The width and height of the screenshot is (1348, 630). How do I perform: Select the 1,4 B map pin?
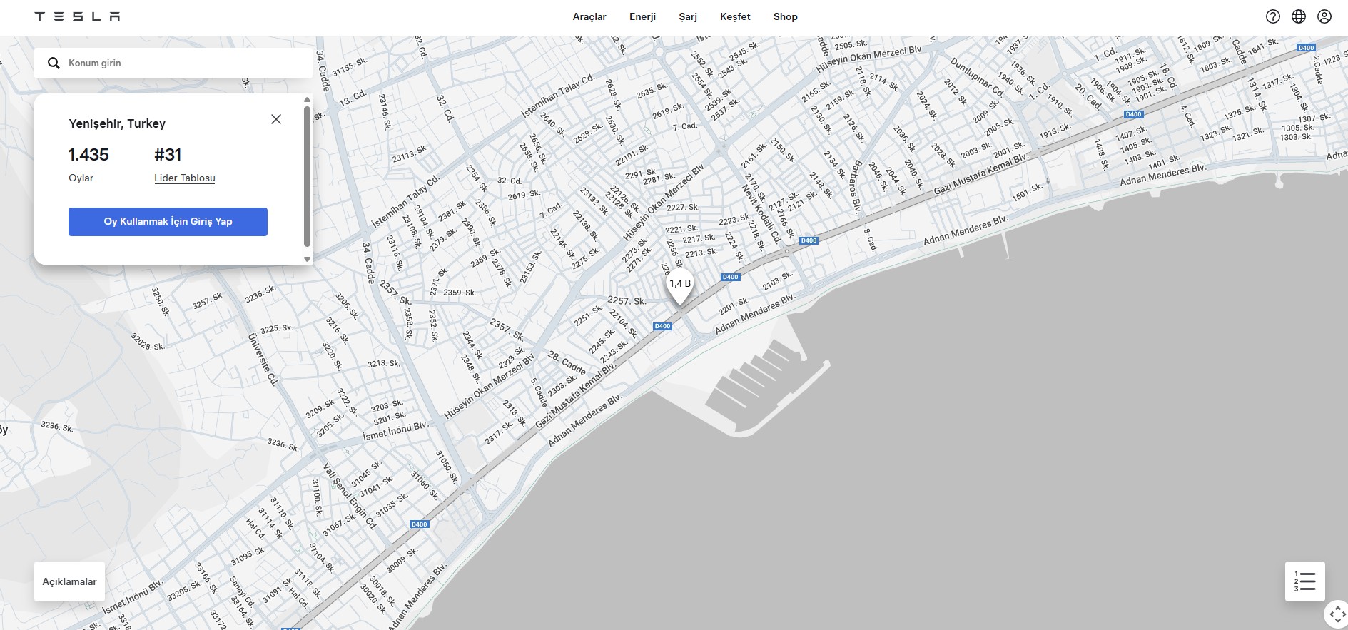pyautogui.click(x=679, y=285)
